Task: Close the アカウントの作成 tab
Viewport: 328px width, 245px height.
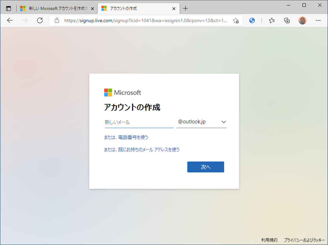Action: coord(174,9)
